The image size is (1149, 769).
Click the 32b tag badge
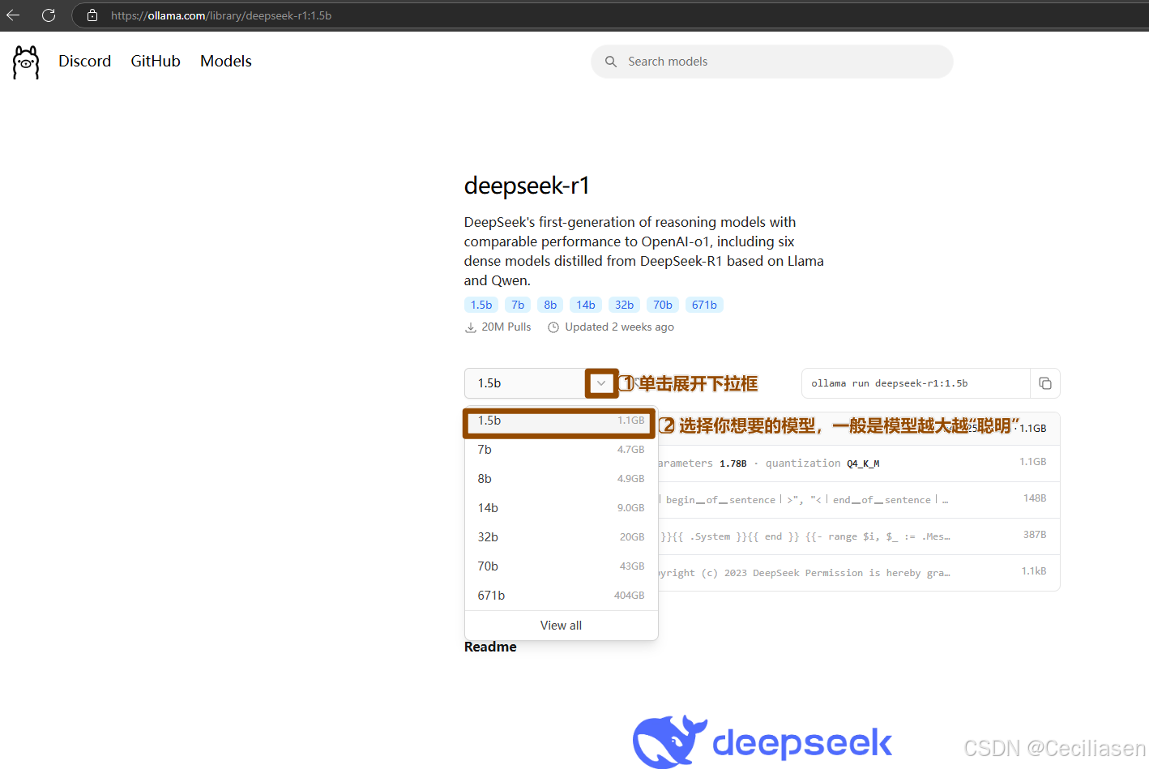tap(624, 305)
